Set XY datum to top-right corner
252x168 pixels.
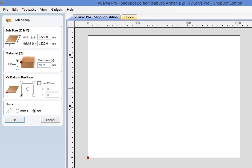(33, 83)
